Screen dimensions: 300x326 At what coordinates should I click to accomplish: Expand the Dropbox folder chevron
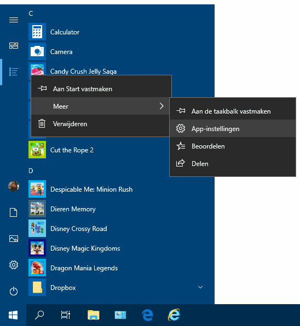[200, 287]
